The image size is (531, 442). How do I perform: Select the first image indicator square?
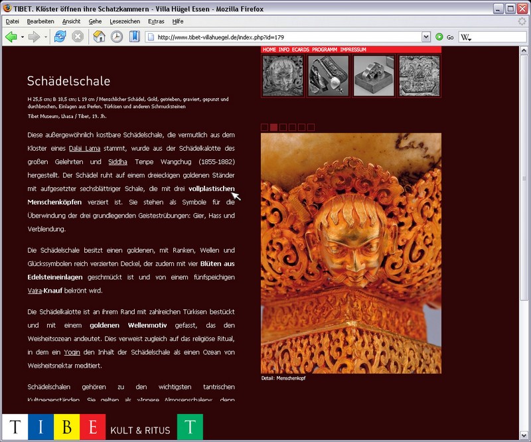click(264, 127)
